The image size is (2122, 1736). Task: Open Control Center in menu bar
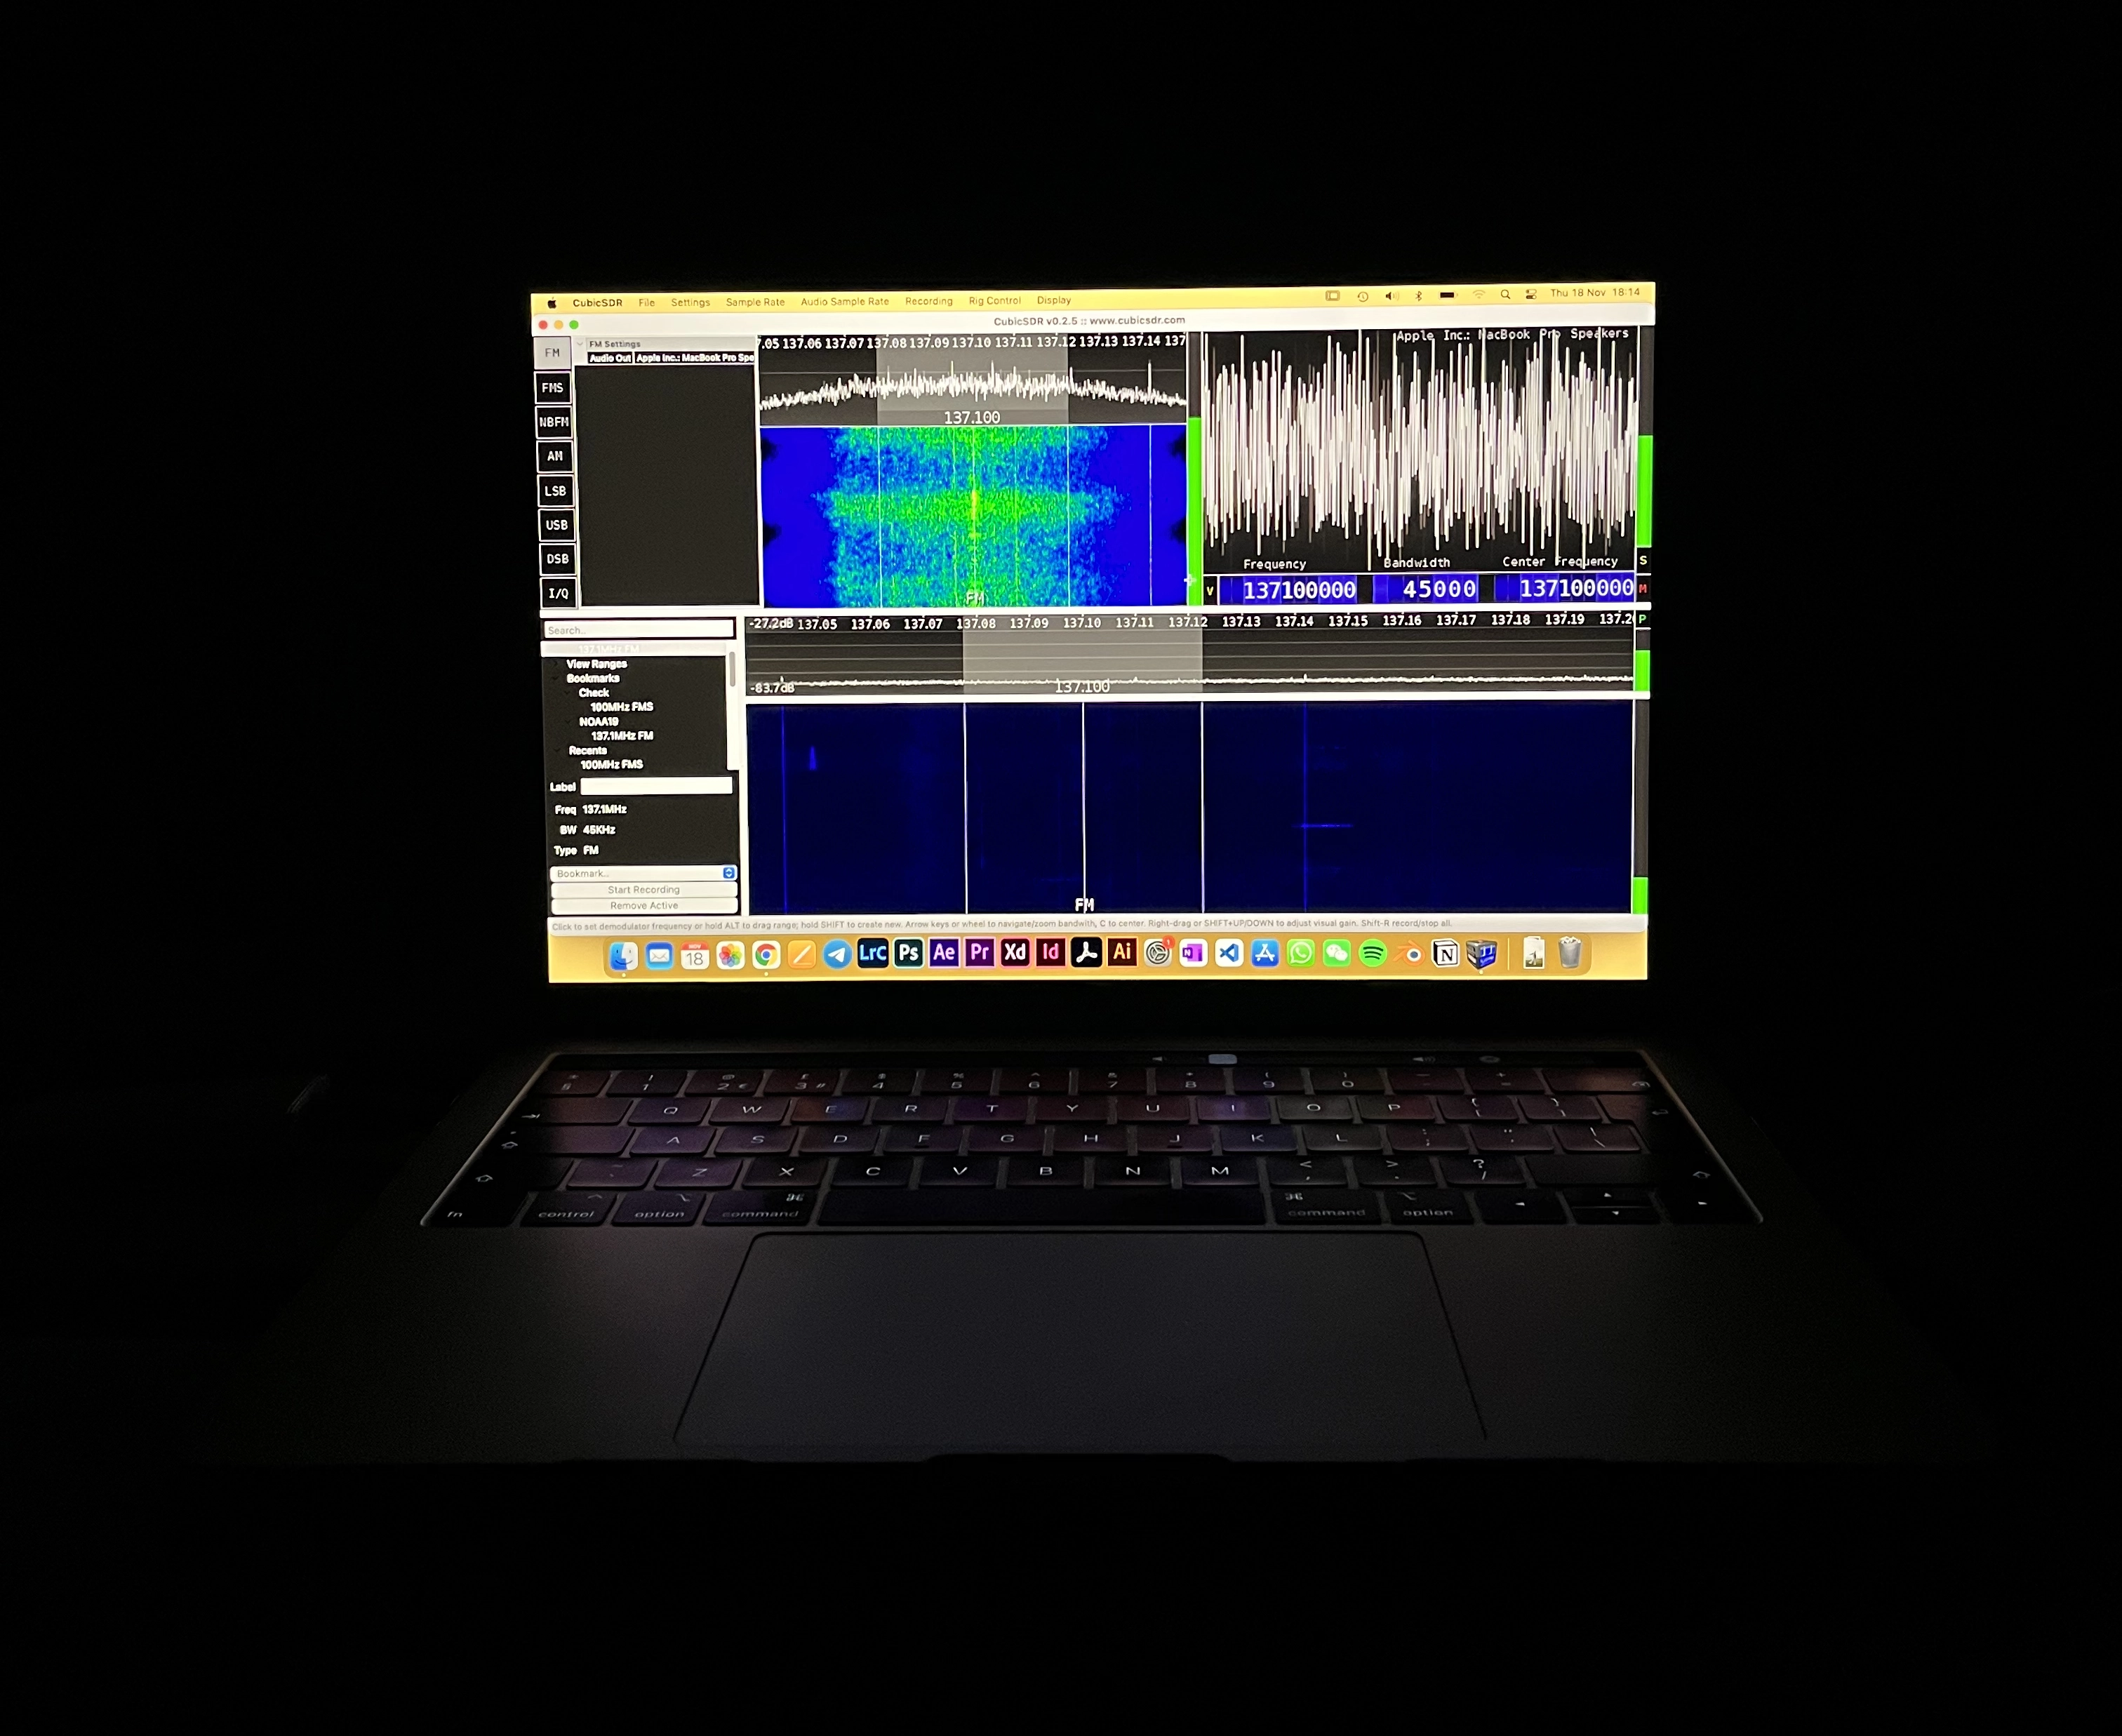pyautogui.click(x=1531, y=295)
